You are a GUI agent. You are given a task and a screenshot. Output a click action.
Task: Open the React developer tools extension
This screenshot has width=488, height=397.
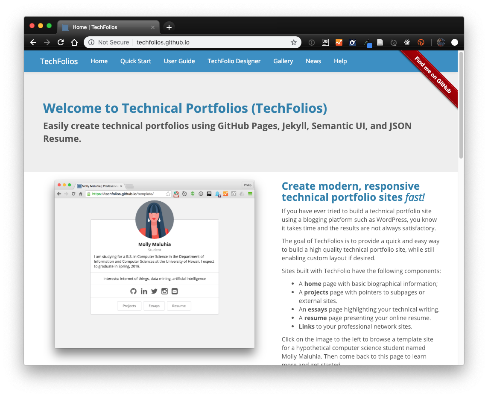coord(407,42)
